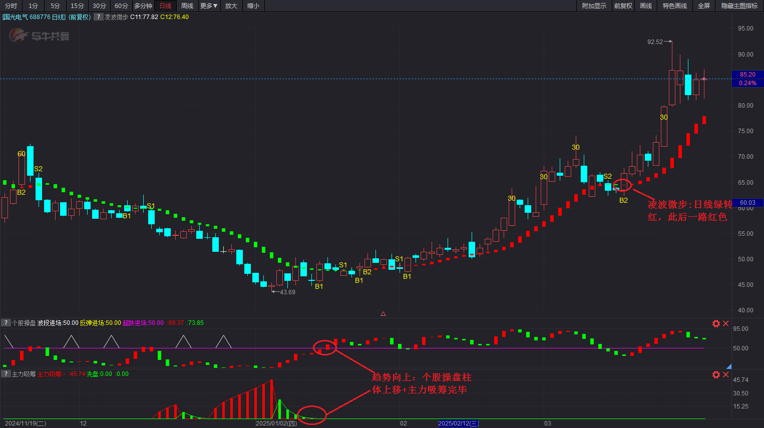Click the 个股操盘 indicator name
764x428 pixels.
coord(24,323)
